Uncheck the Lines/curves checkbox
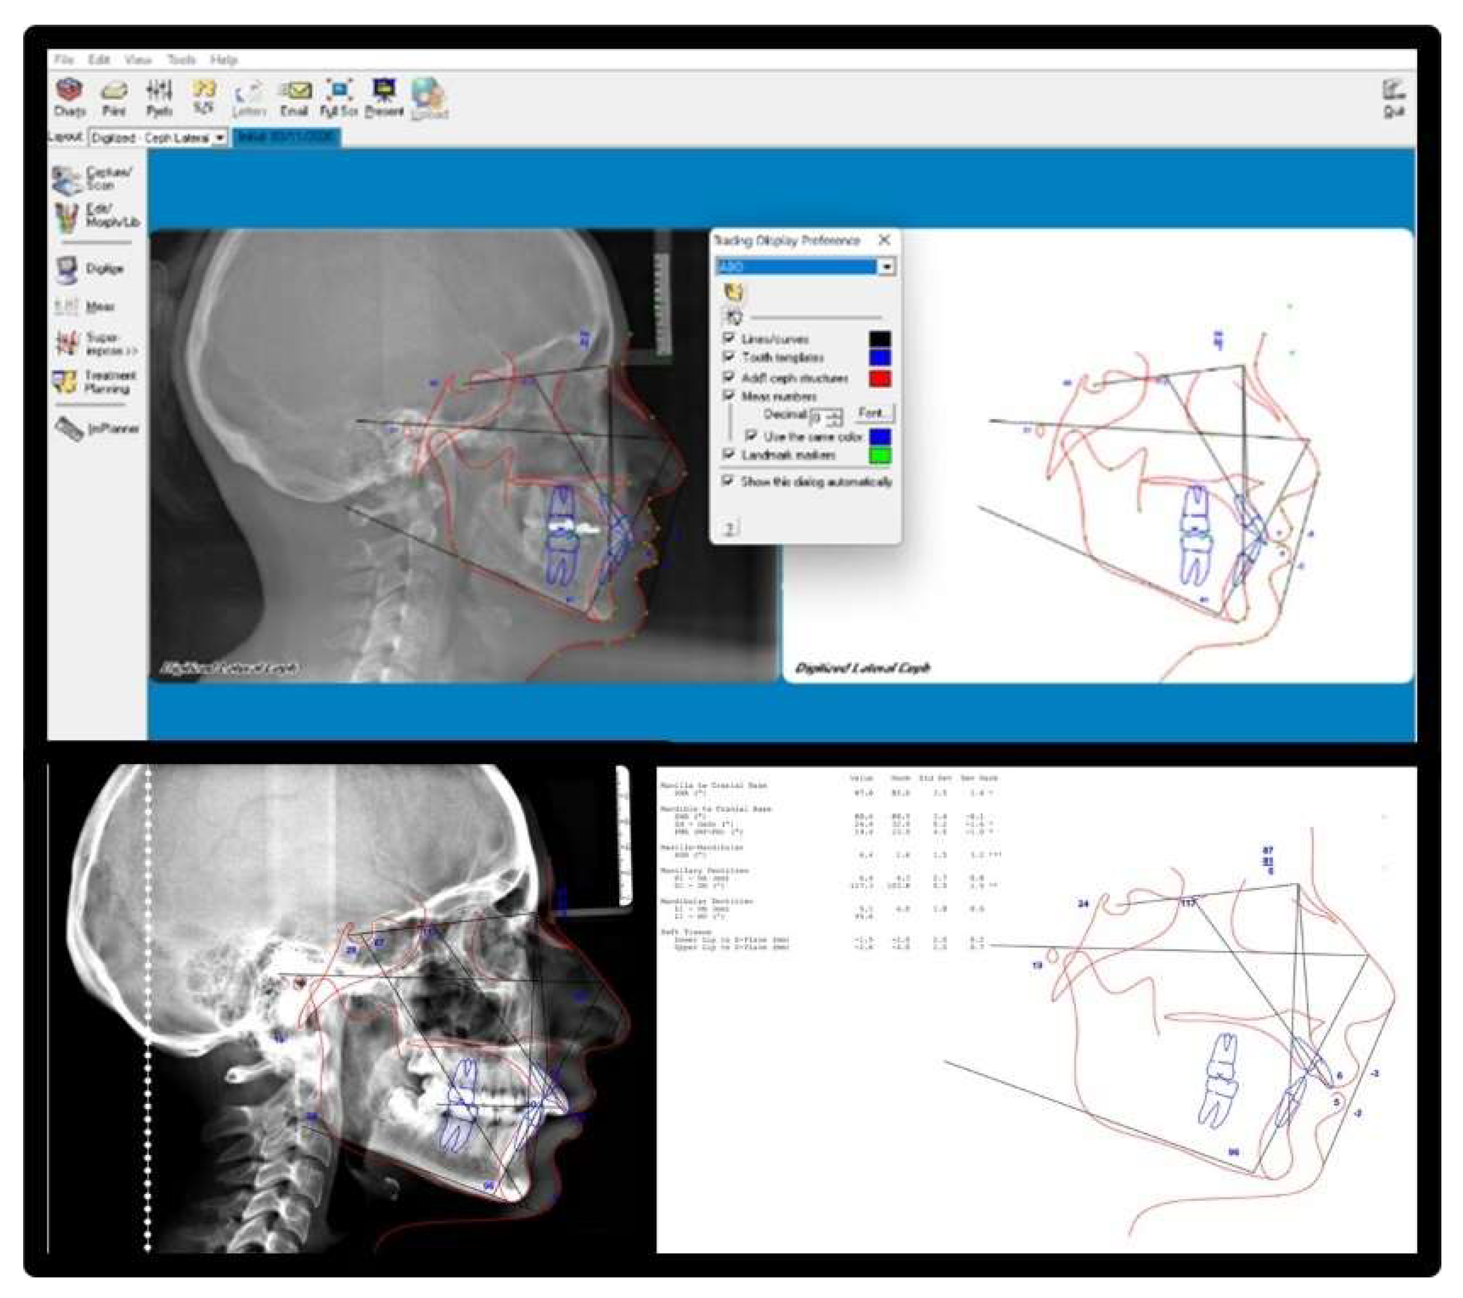 (728, 338)
